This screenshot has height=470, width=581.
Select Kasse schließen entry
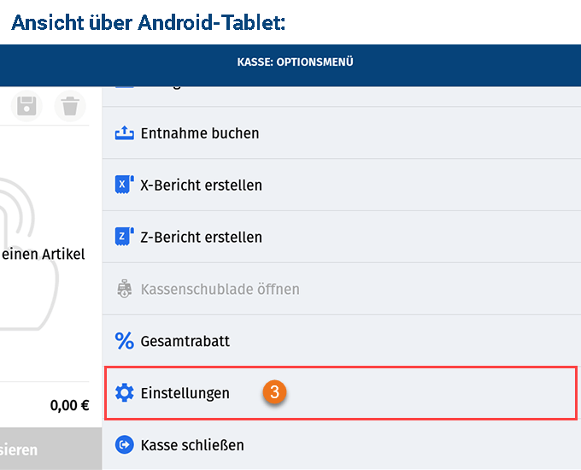(341, 445)
